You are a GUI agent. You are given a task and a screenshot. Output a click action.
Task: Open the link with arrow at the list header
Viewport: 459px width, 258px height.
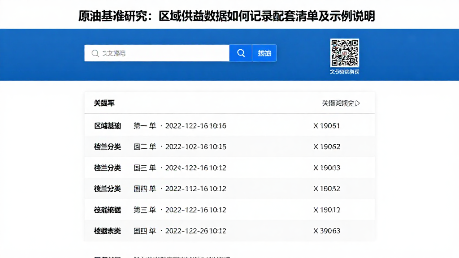coord(341,103)
